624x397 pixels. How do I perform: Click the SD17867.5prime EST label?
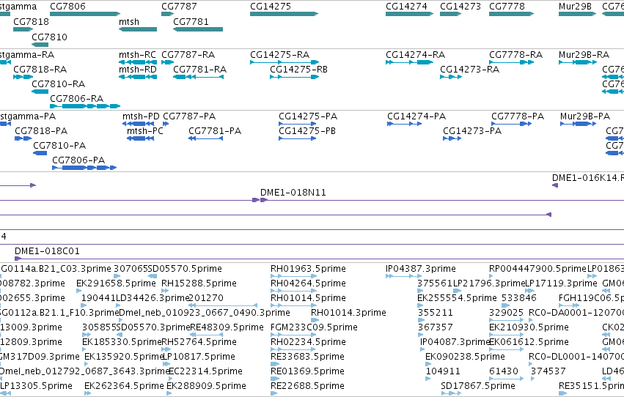(477, 386)
